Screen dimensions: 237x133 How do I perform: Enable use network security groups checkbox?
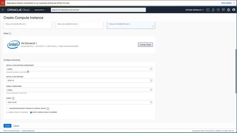7,108
